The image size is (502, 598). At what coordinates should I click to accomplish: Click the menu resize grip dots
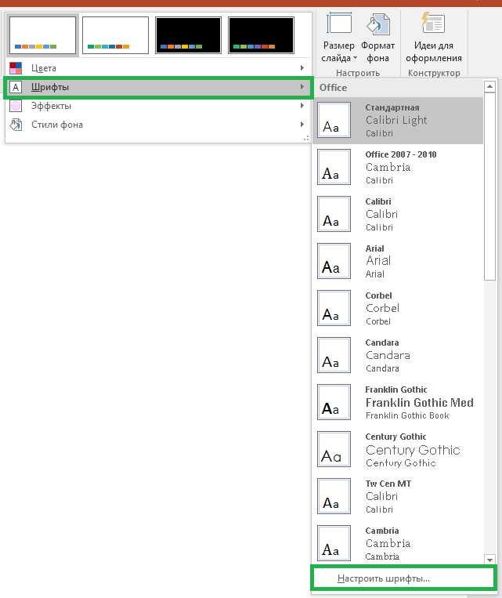tap(306, 139)
